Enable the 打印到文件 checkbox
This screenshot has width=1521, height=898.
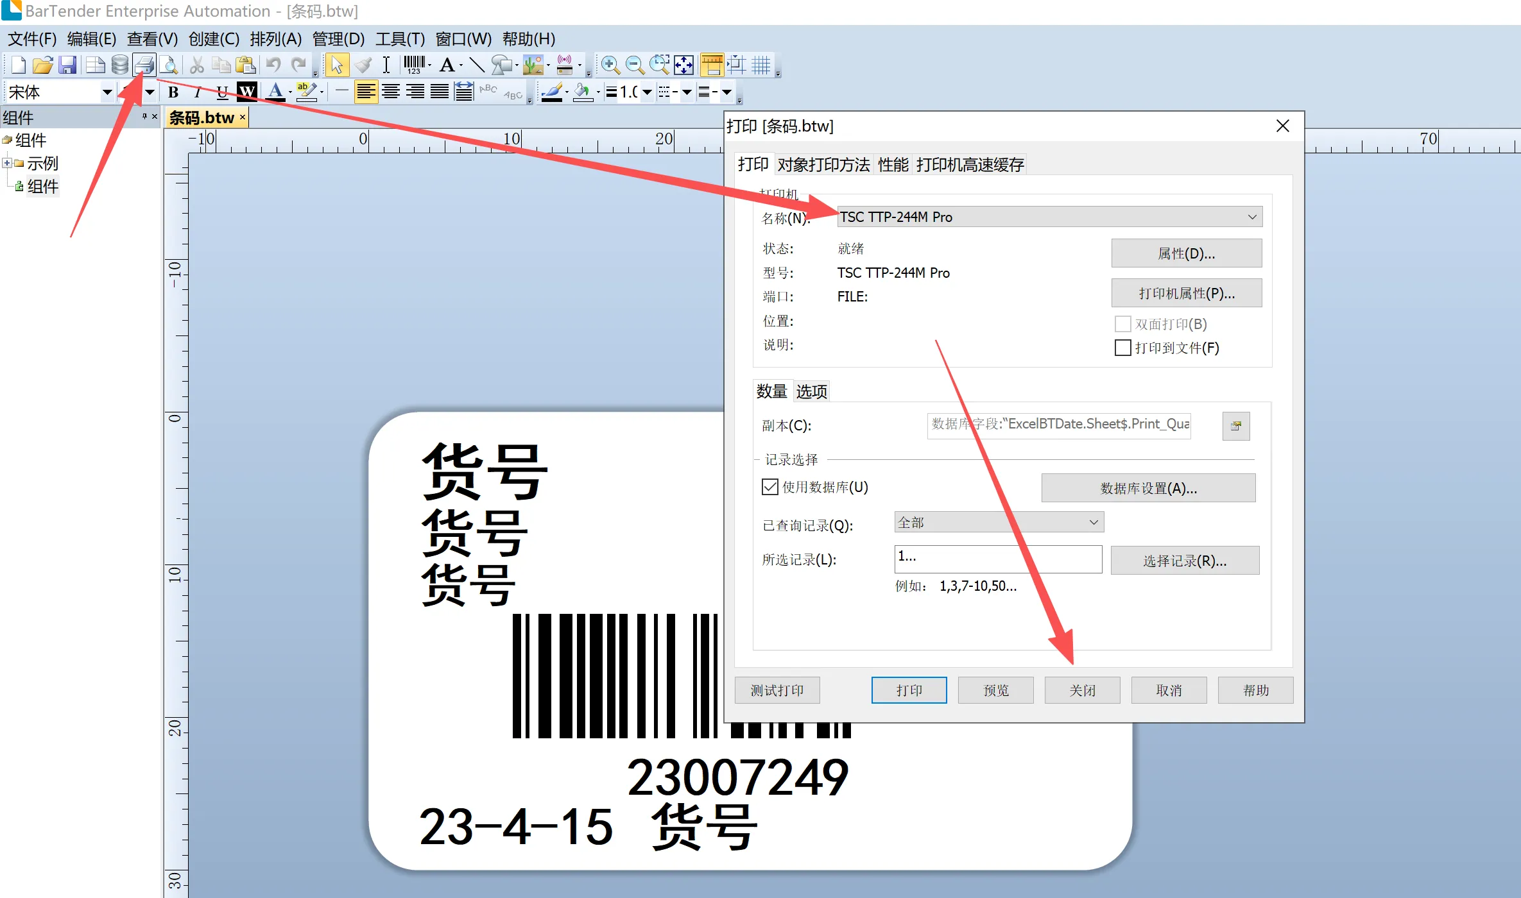(1122, 348)
